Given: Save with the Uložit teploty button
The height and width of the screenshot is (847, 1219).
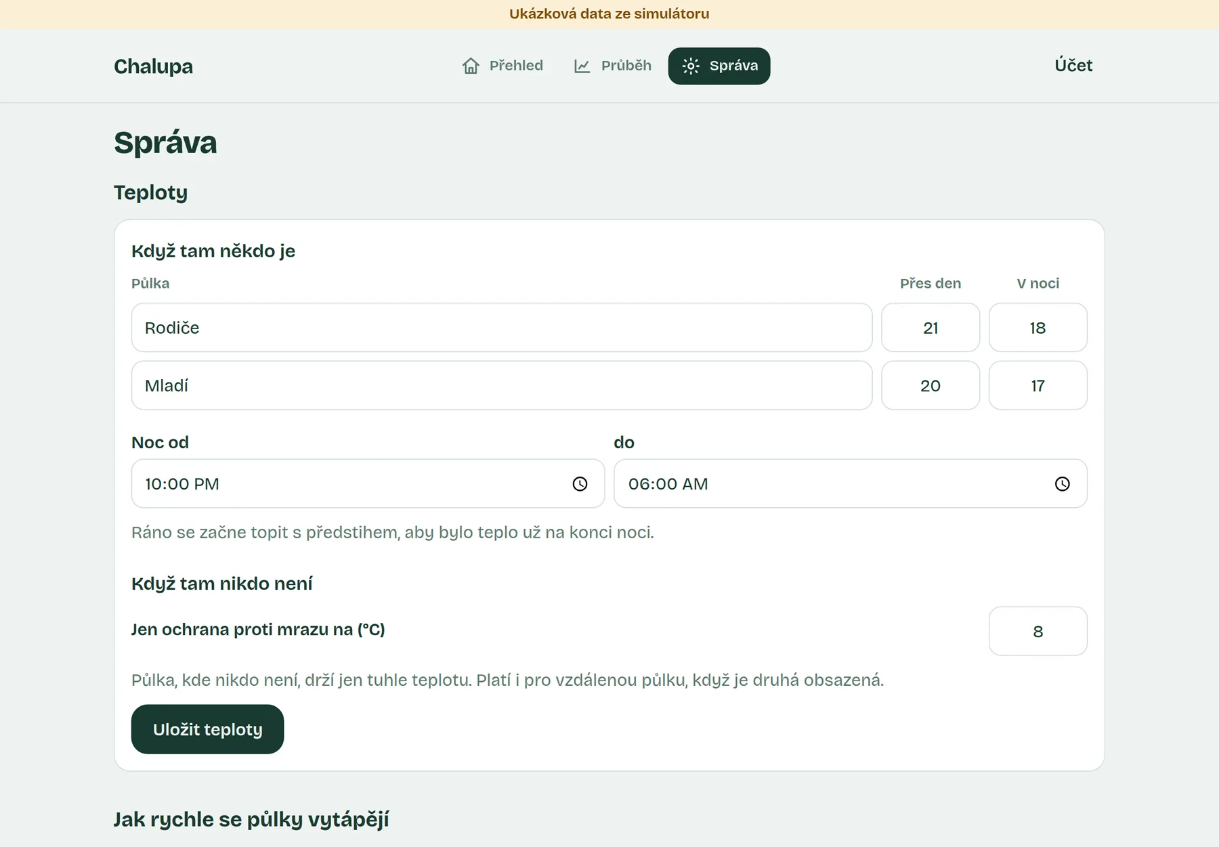Looking at the screenshot, I should coord(207,729).
